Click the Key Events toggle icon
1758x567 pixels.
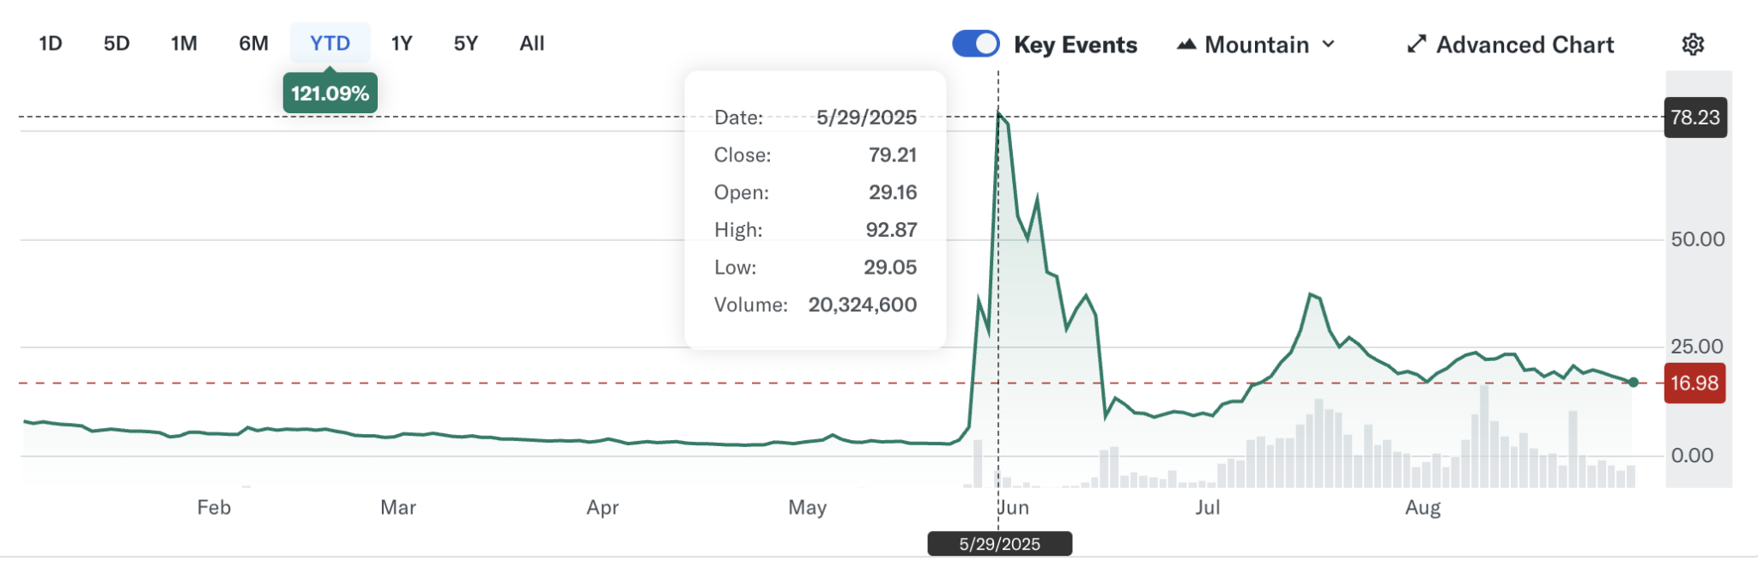coord(976,42)
